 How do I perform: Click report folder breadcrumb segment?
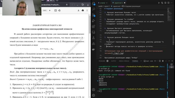[x=106, y=6]
